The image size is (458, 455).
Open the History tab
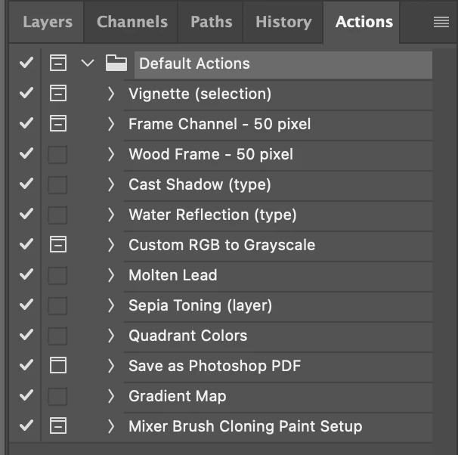[283, 22]
